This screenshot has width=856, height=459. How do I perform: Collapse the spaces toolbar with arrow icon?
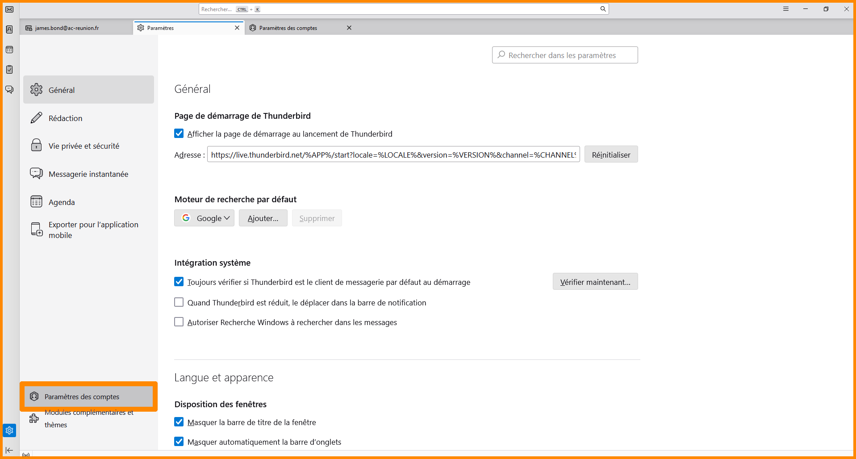(x=9, y=450)
